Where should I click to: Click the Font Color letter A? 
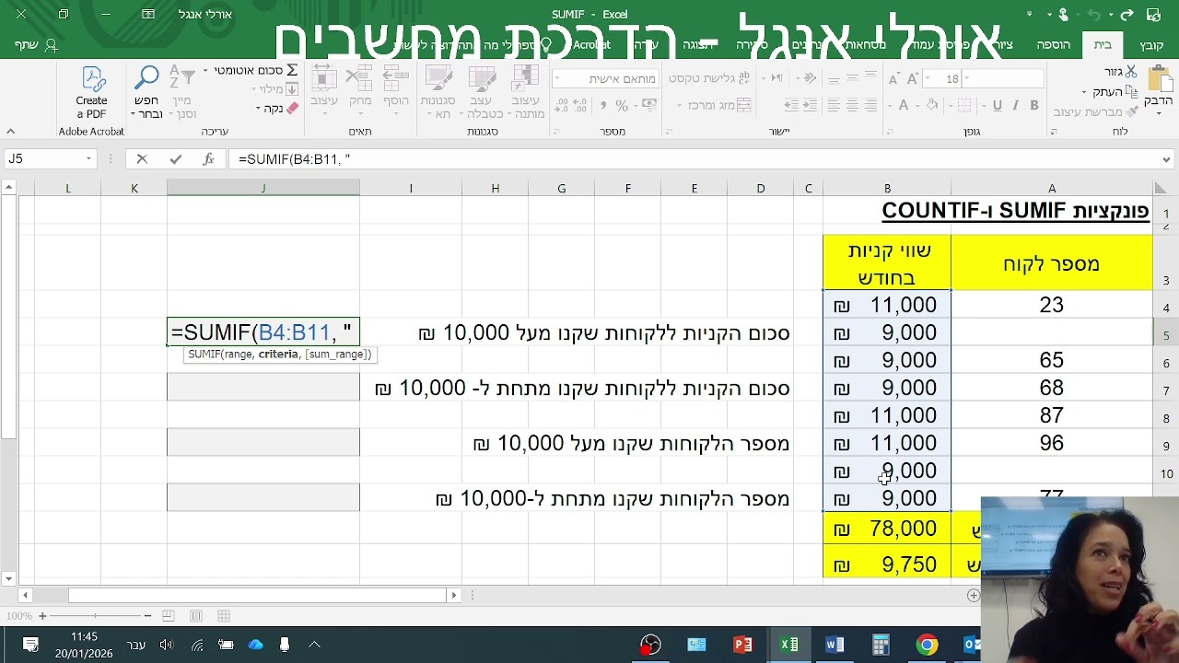(x=904, y=106)
